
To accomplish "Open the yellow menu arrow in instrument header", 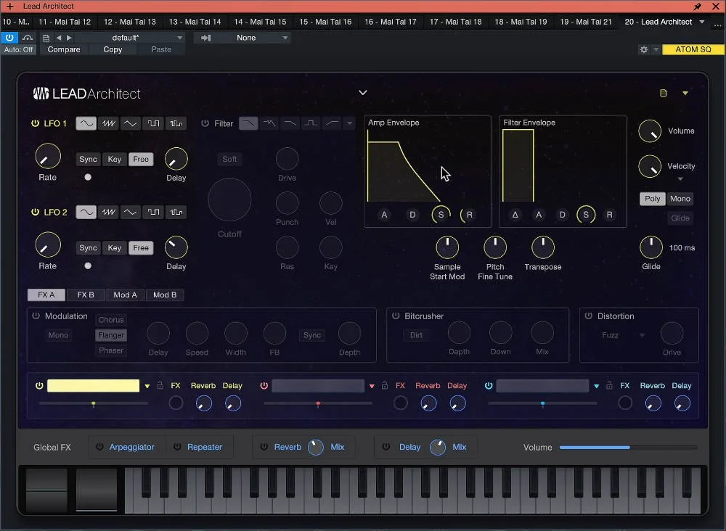I will [685, 93].
